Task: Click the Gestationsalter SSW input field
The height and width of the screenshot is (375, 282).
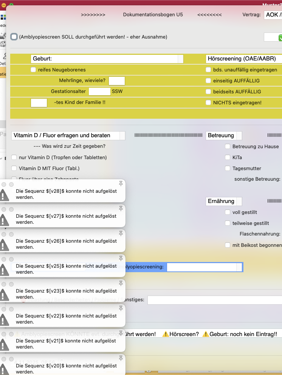Action: click(99, 91)
